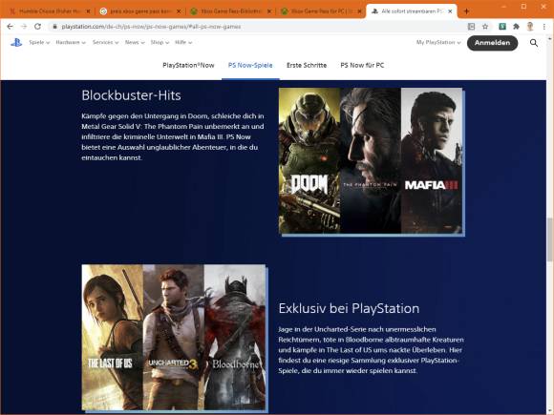
Task: Click the Anmelden sign-in button
Action: tap(492, 43)
